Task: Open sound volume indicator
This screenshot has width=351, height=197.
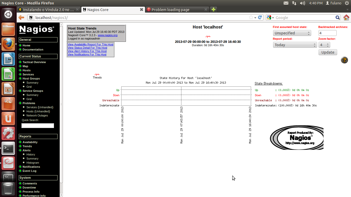Action: click(303, 3)
